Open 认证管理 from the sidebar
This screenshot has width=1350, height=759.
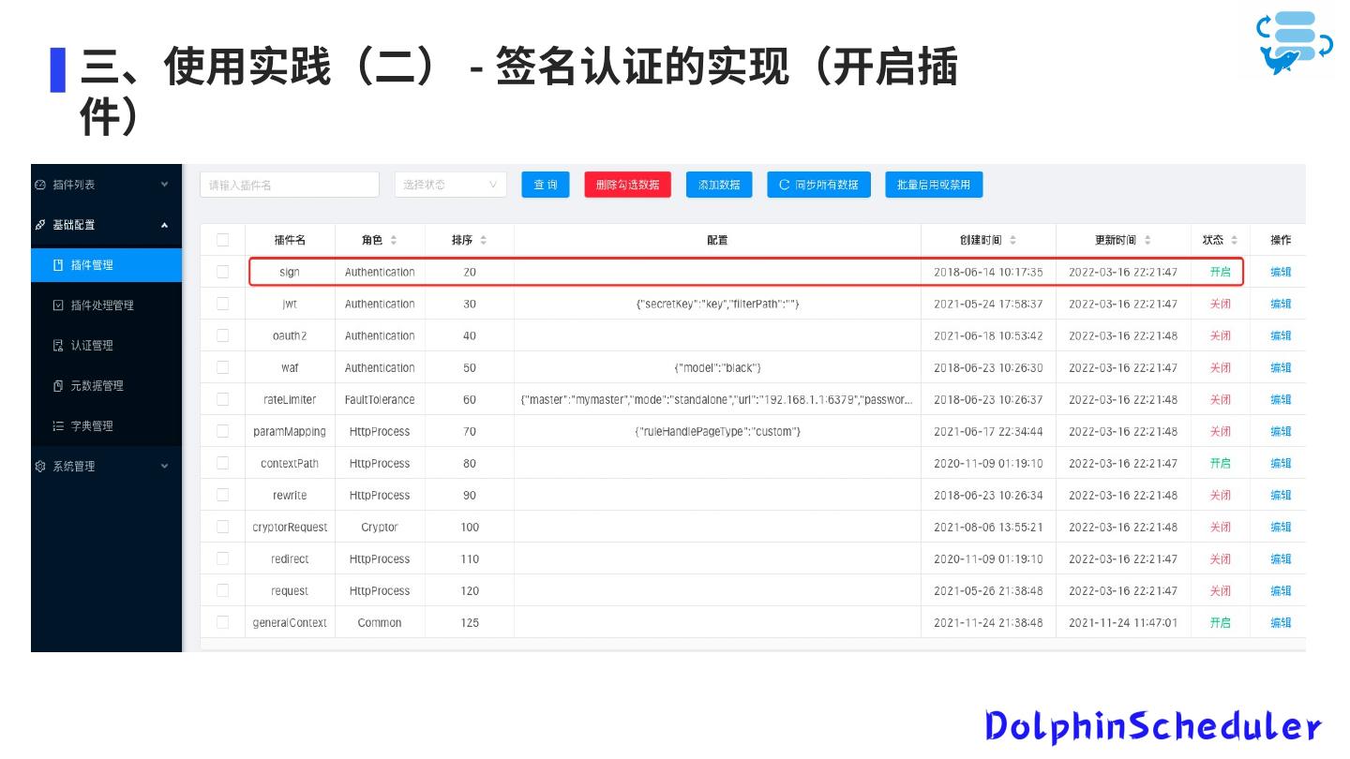coord(92,346)
